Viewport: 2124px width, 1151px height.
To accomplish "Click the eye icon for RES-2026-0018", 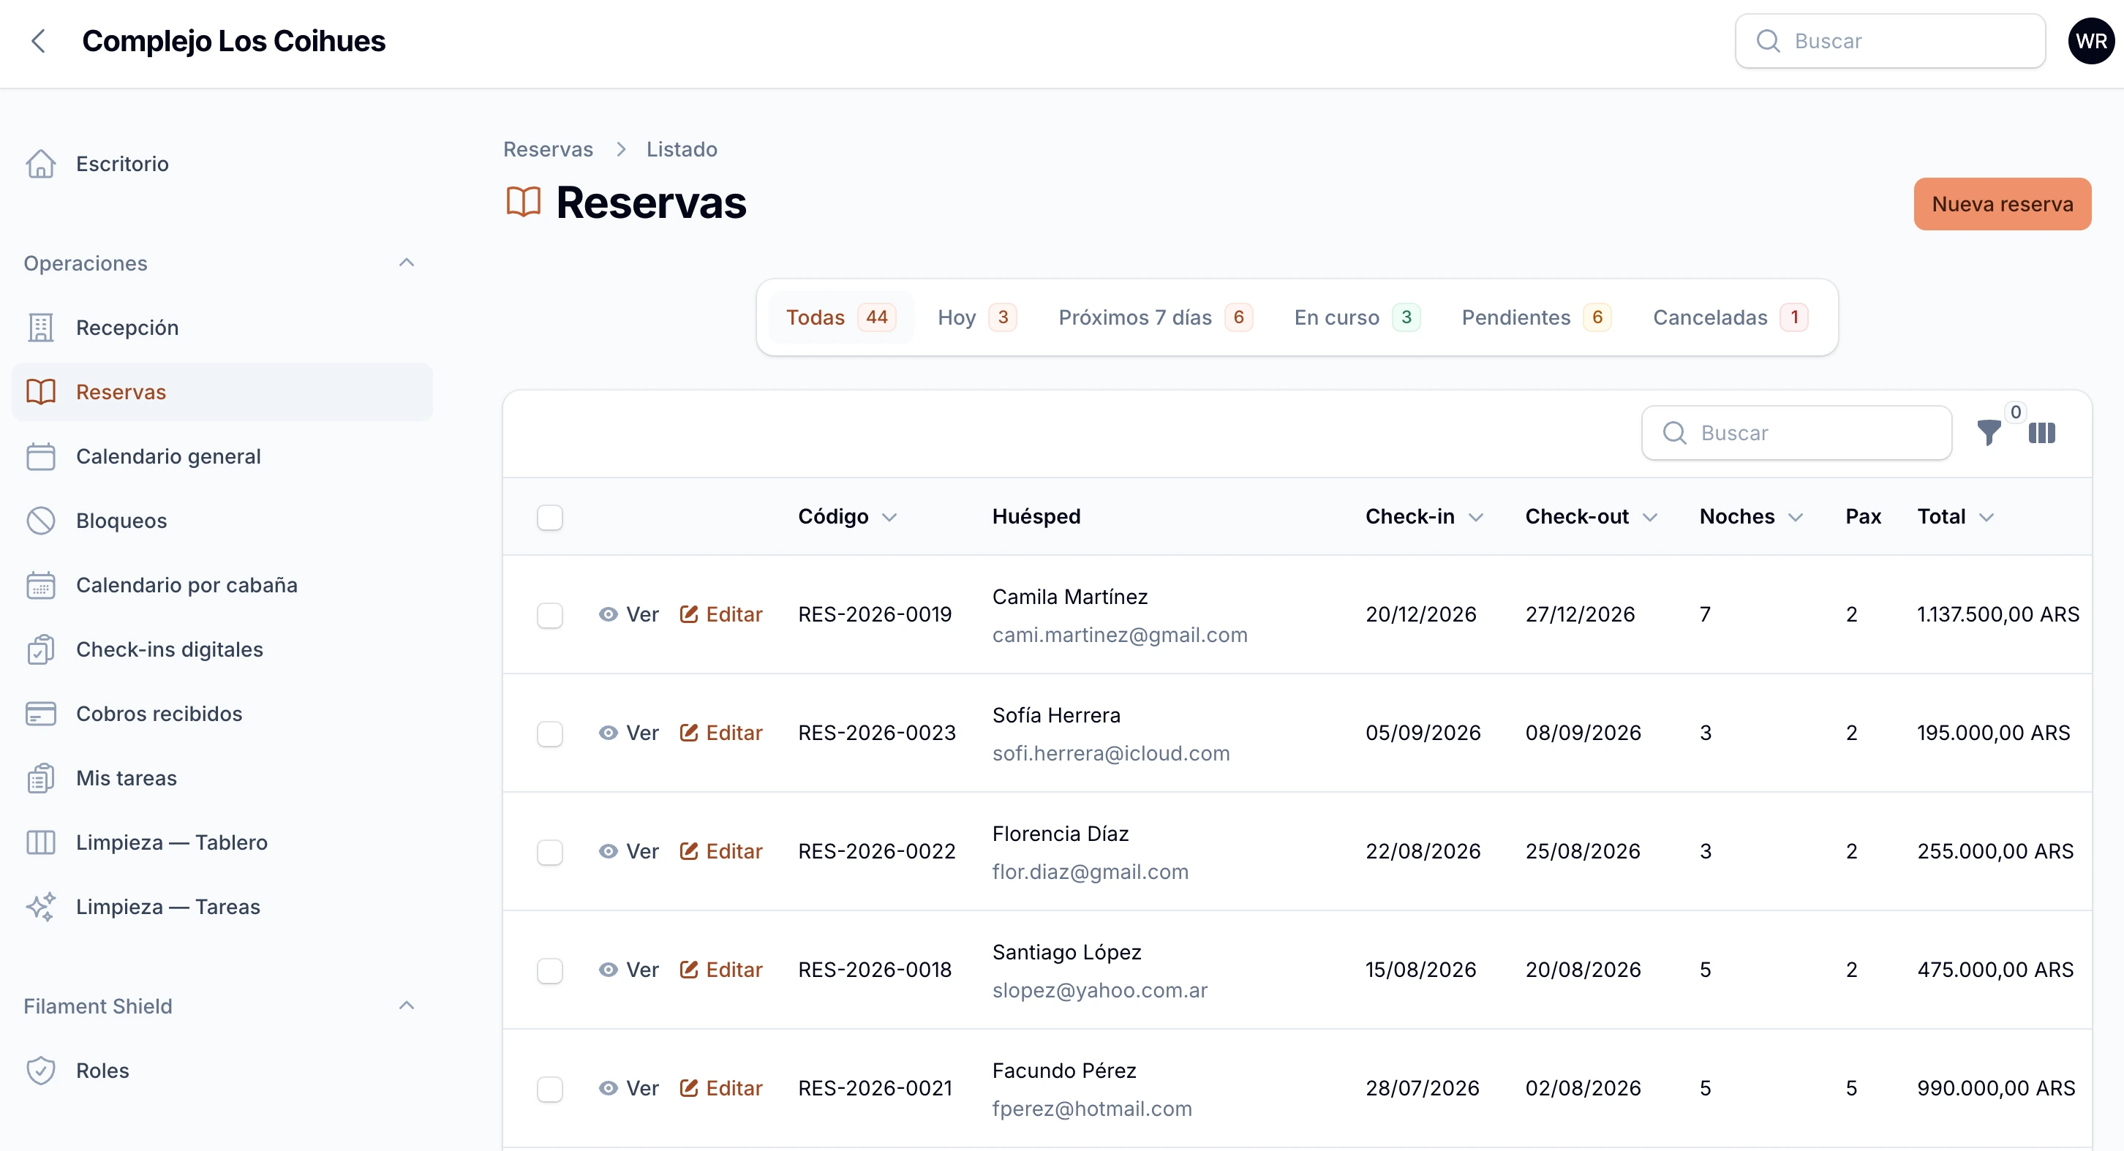I will pos(608,970).
